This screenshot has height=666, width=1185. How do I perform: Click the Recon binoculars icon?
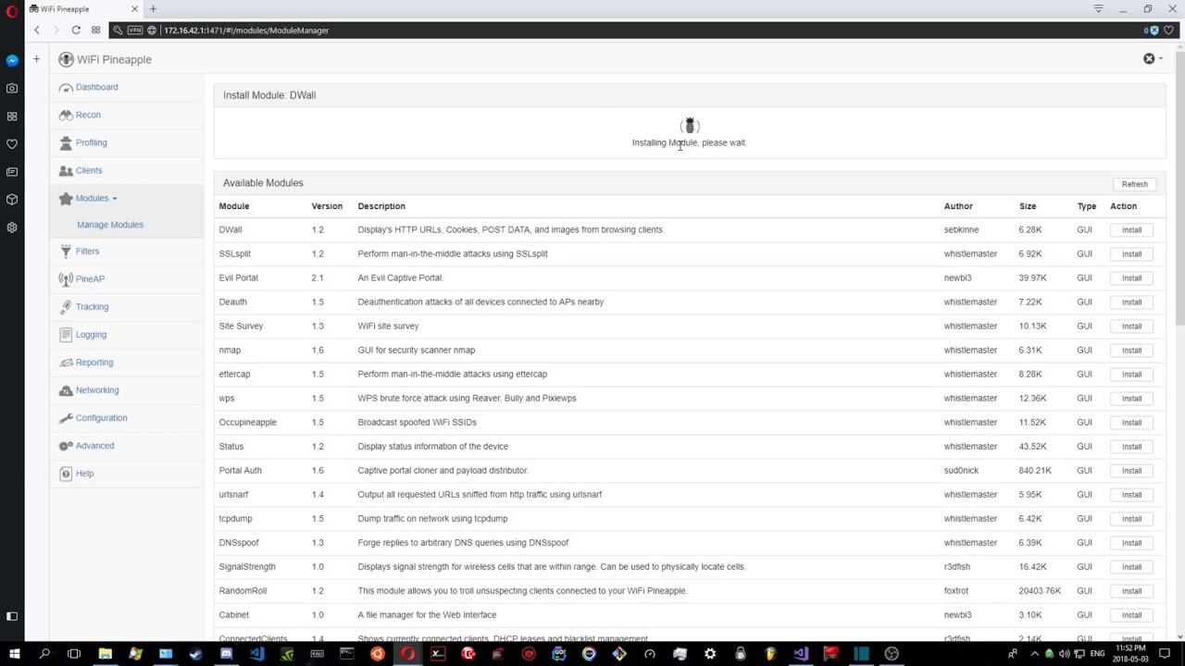[x=66, y=115]
